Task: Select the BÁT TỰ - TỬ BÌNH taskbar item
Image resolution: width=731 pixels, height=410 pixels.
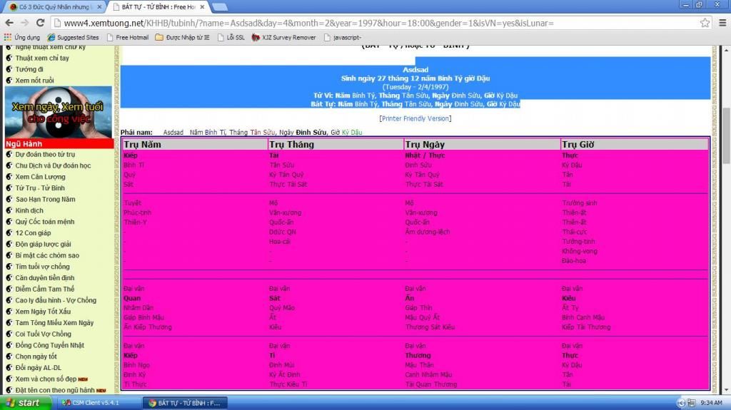Action: point(185,403)
